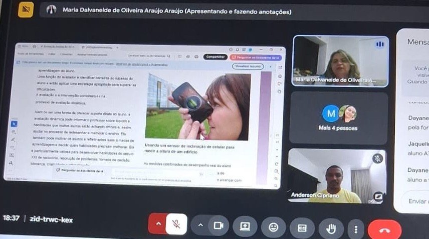Click the red leave call button

(385, 230)
